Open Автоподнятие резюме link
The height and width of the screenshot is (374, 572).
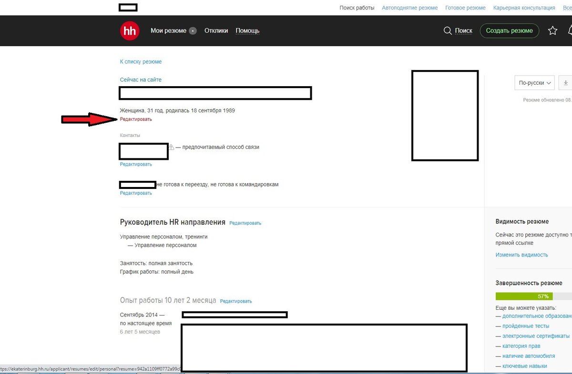tap(409, 8)
